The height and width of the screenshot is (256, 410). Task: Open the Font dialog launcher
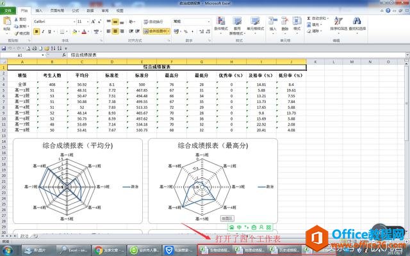(101, 40)
